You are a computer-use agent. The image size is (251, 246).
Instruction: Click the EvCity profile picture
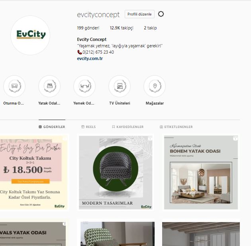coord(30,35)
